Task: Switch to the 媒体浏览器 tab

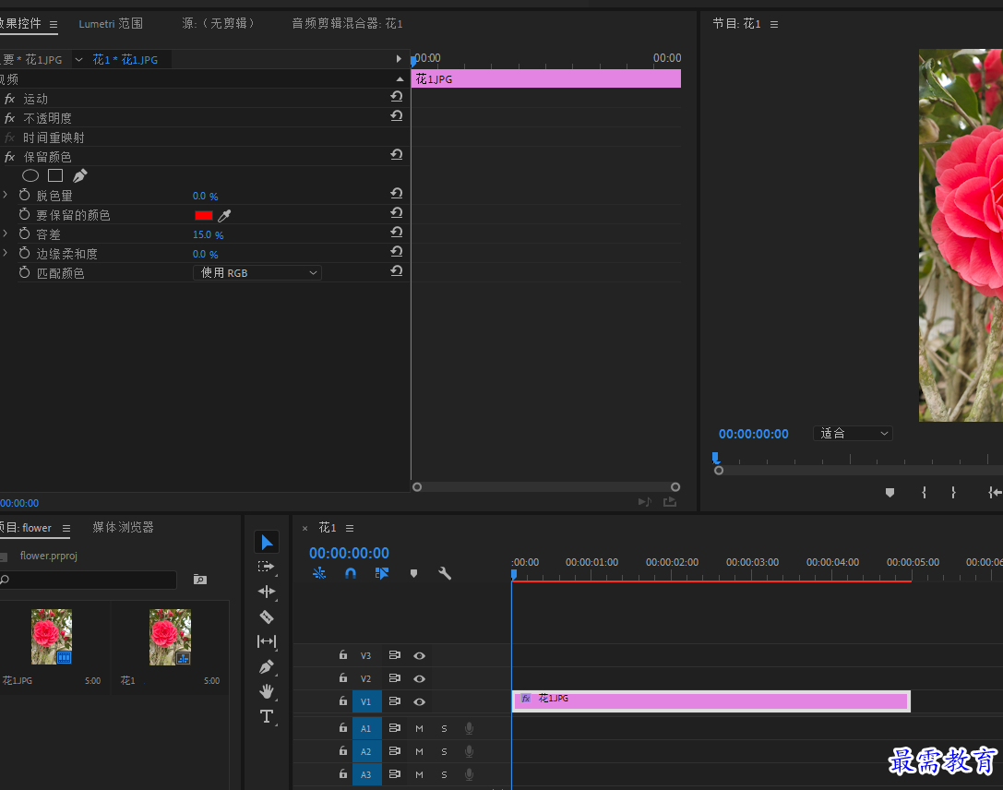Action: 124,527
